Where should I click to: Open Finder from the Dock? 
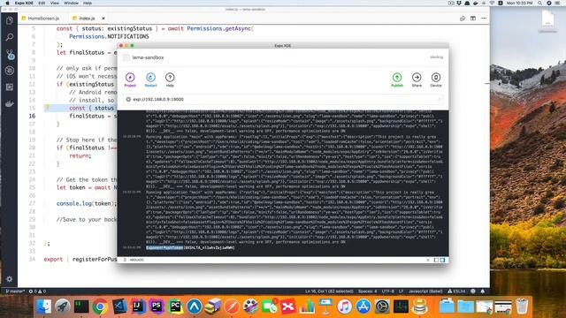pos(44,307)
